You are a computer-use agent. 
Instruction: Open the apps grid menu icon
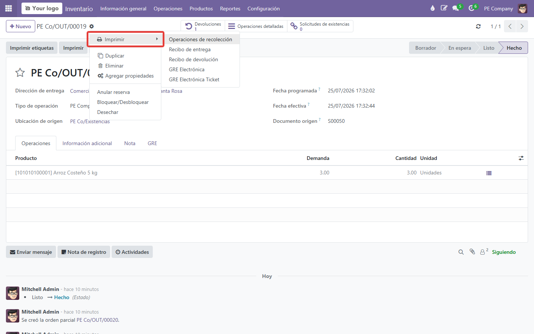9,8
